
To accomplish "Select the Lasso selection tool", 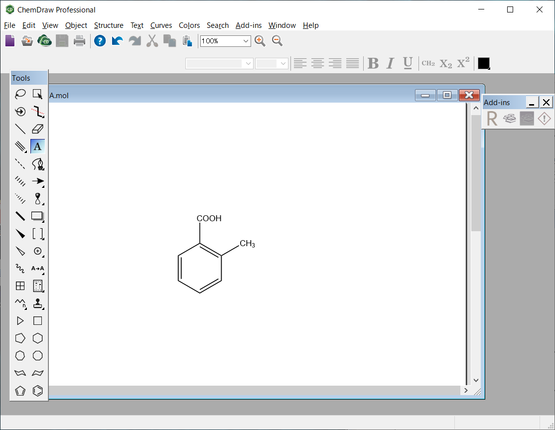I will coord(20,94).
